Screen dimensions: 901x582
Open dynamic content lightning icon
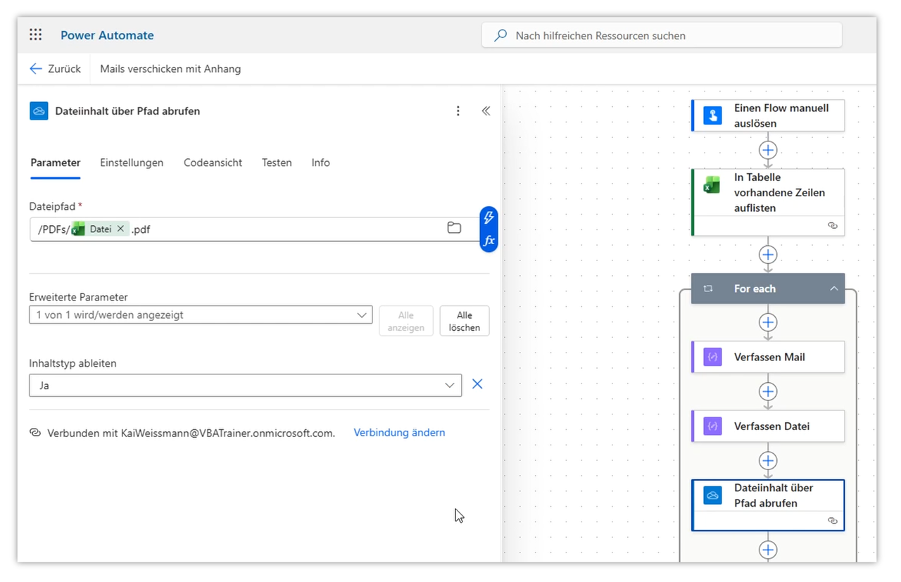pos(489,218)
